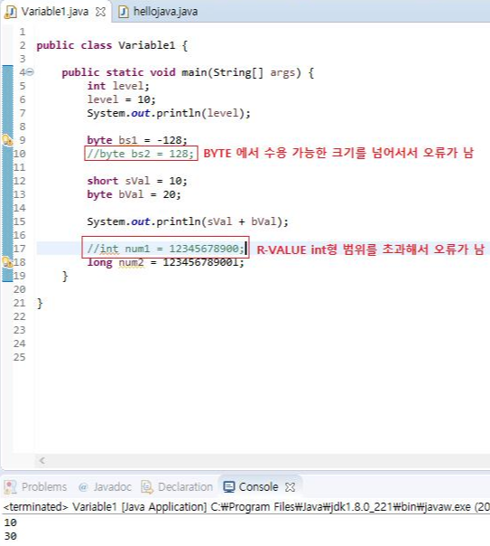Click warning marker on line 9
Viewport: 490px width, 546px height.
point(7,140)
